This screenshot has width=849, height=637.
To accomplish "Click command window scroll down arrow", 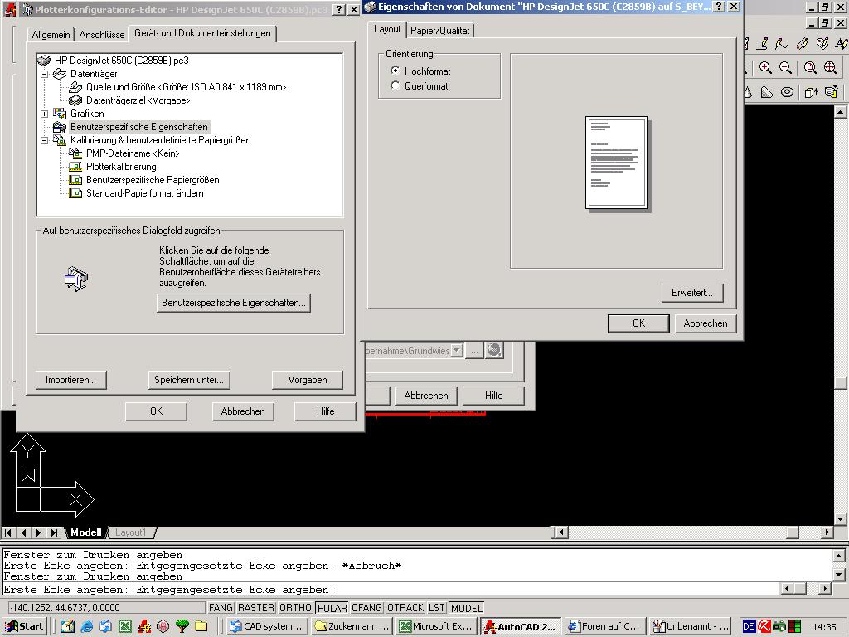I will click(838, 574).
